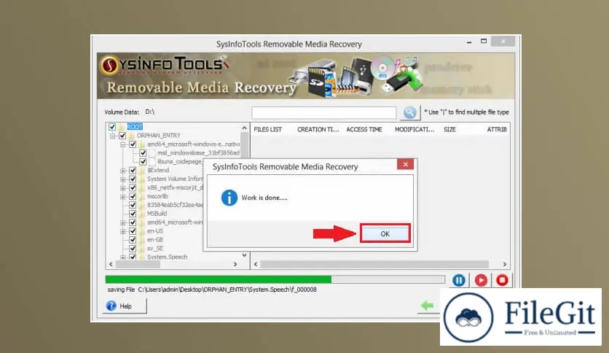Toggle the MSBuild folder checkbox
The width and height of the screenshot is (609, 353).
pyautogui.click(x=133, y=214)
